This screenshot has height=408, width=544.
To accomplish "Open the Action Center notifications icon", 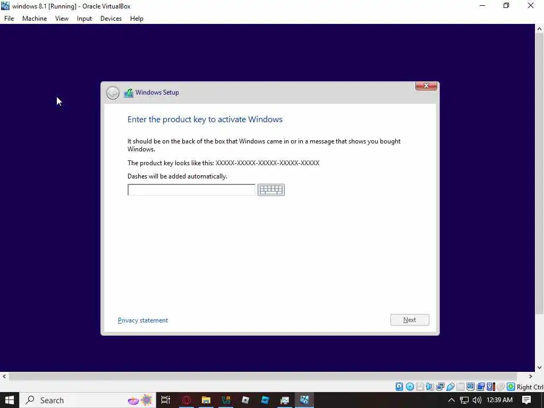I will pos(526,400).
